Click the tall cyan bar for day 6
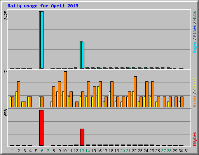This screenshot has height=155, width=199. (x=42, y=40)
